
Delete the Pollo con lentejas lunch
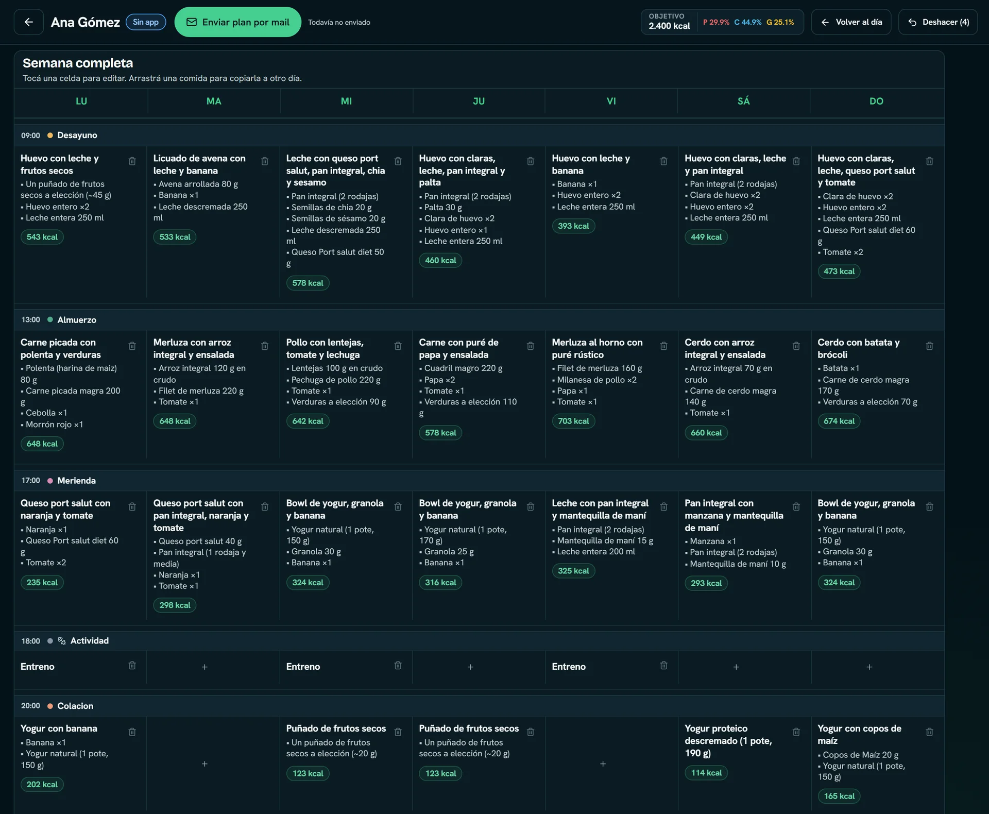398,346
